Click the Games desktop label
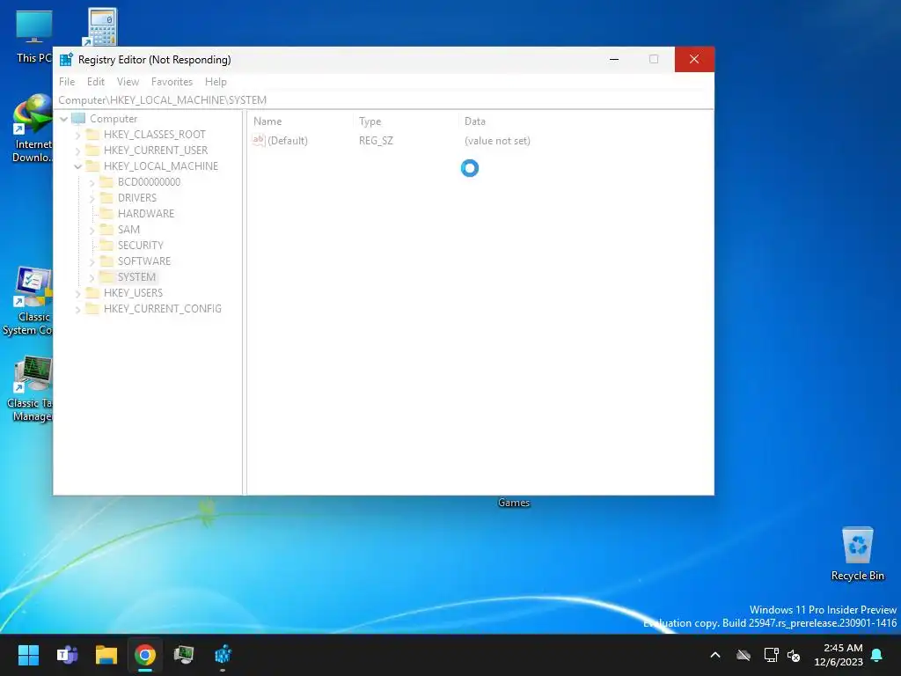Viewport: 901px width, 676px height. [x=514, y=503]
